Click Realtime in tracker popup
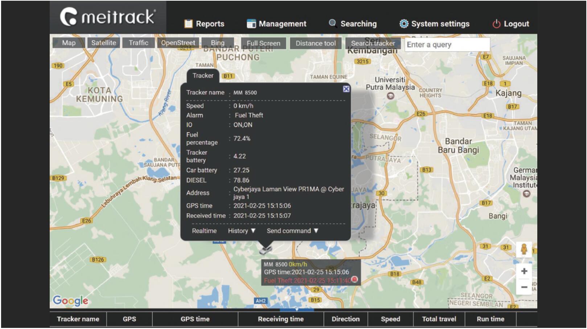This screenshot has width=587, height=329. tap(204, 231)
